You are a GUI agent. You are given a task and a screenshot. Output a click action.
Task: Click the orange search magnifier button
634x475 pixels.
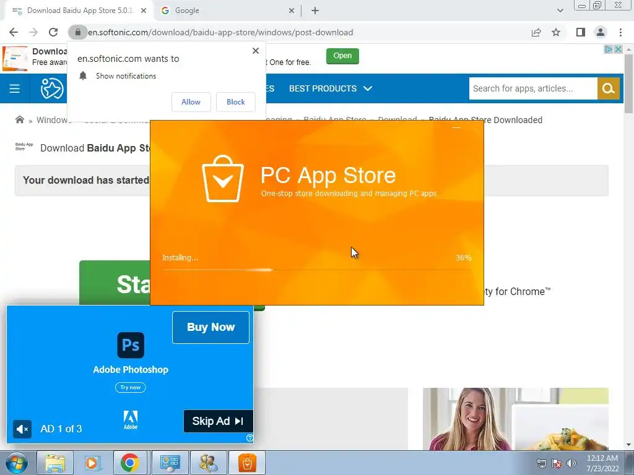coord(609,88)
